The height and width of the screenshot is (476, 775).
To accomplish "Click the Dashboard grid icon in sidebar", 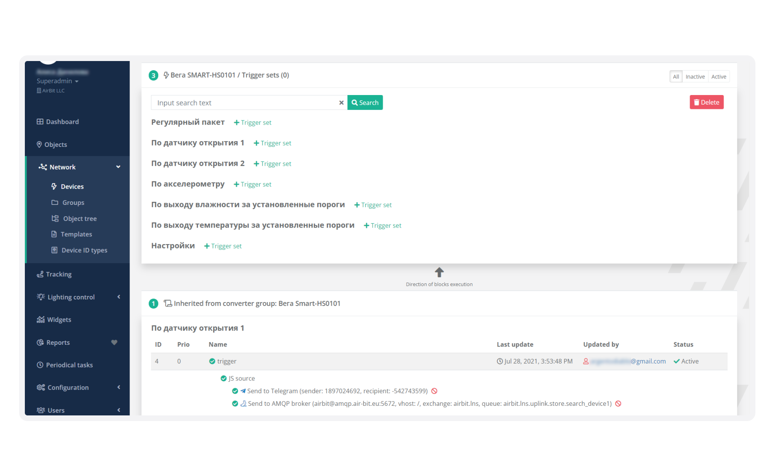I will tap(40, 122).
